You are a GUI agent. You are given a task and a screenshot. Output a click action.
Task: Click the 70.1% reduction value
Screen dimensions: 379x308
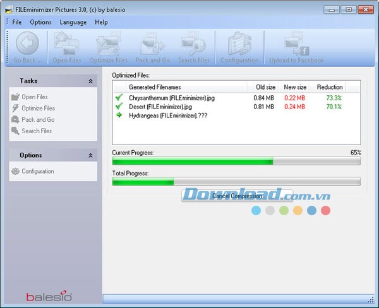pos(334,107)
